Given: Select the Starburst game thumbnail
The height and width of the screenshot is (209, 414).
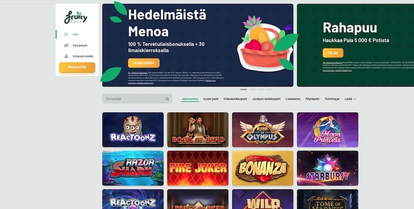Looking at the screenshot, I should pyautogui.click(x=328, y=168).
